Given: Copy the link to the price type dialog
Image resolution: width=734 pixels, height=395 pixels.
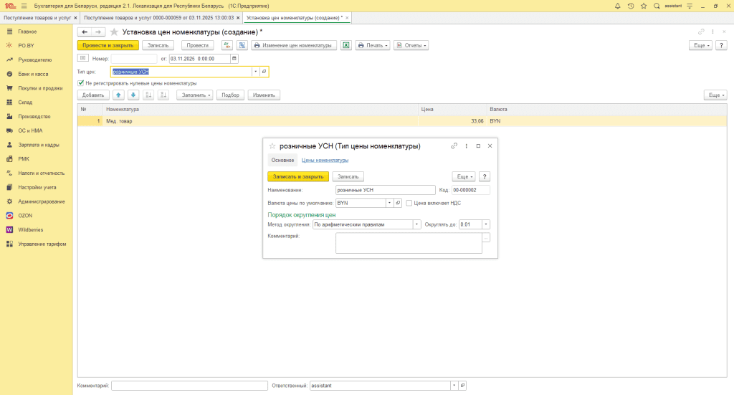Looking at the screenshot, I should click(454, 146).
